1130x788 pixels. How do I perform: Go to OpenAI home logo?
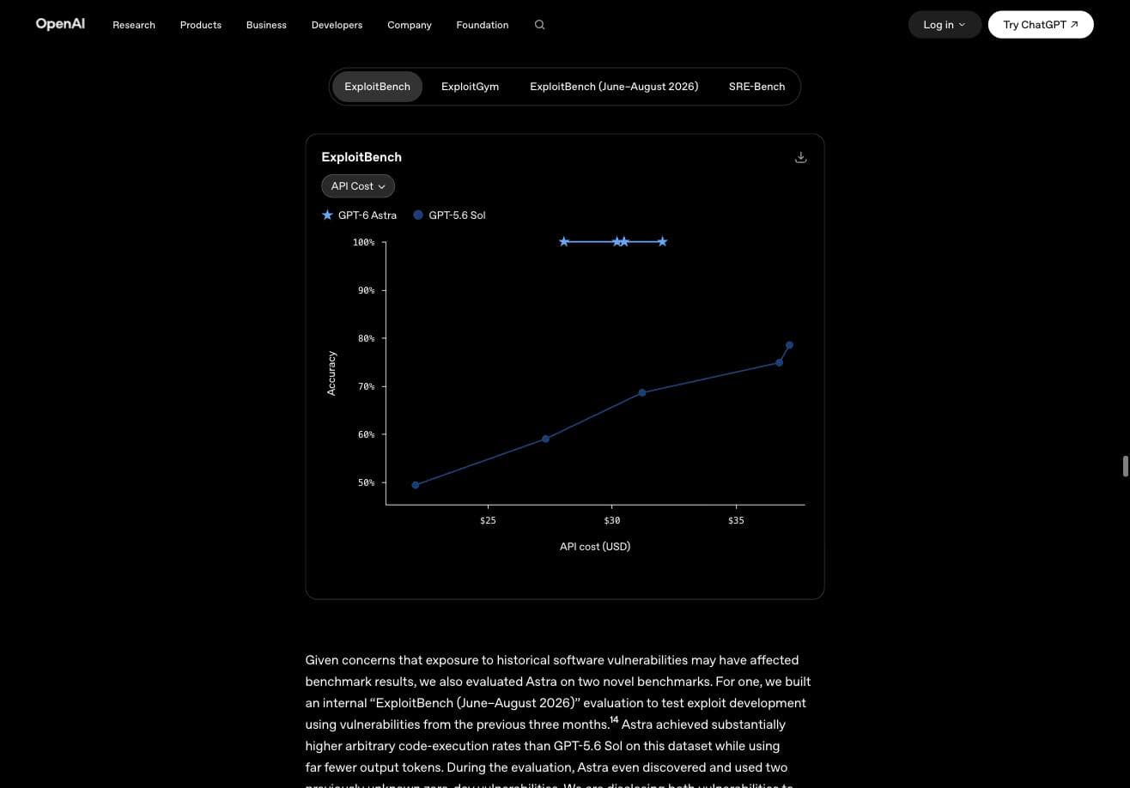click(x=60, y=24)
